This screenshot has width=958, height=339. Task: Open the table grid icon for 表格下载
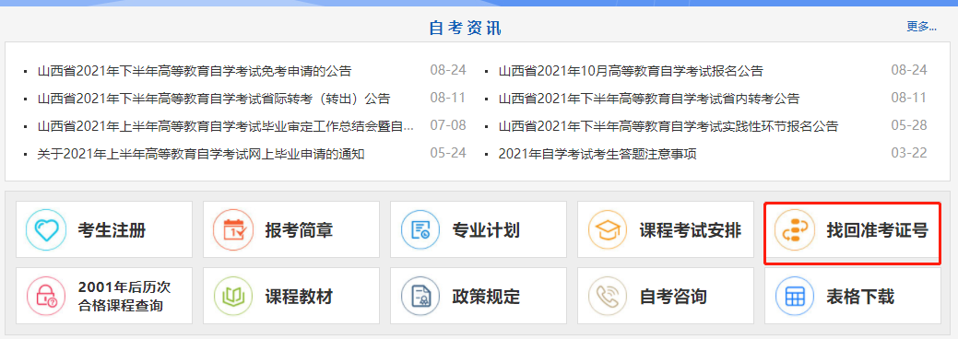[x=794, y=297]
